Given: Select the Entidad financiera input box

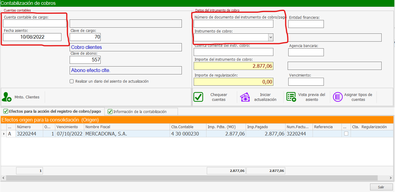Looking at the screenshot, I should click(x=306, y=24).
